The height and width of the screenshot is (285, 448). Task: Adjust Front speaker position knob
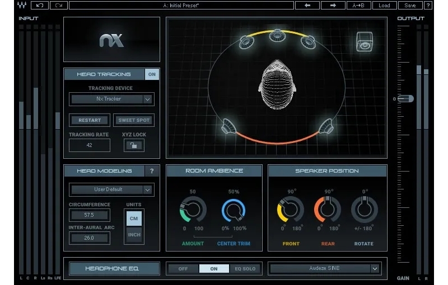(290, 209)
